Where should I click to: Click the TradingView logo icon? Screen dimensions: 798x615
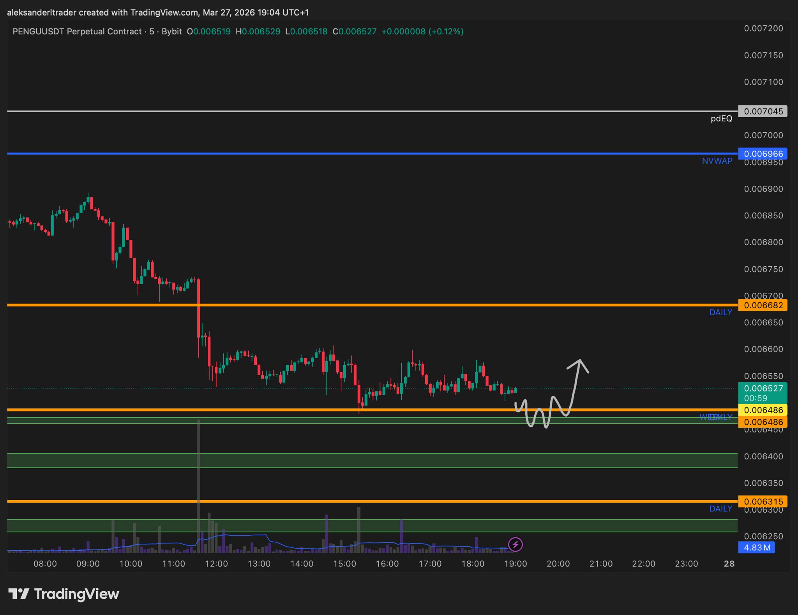click(x=19, y=594)
